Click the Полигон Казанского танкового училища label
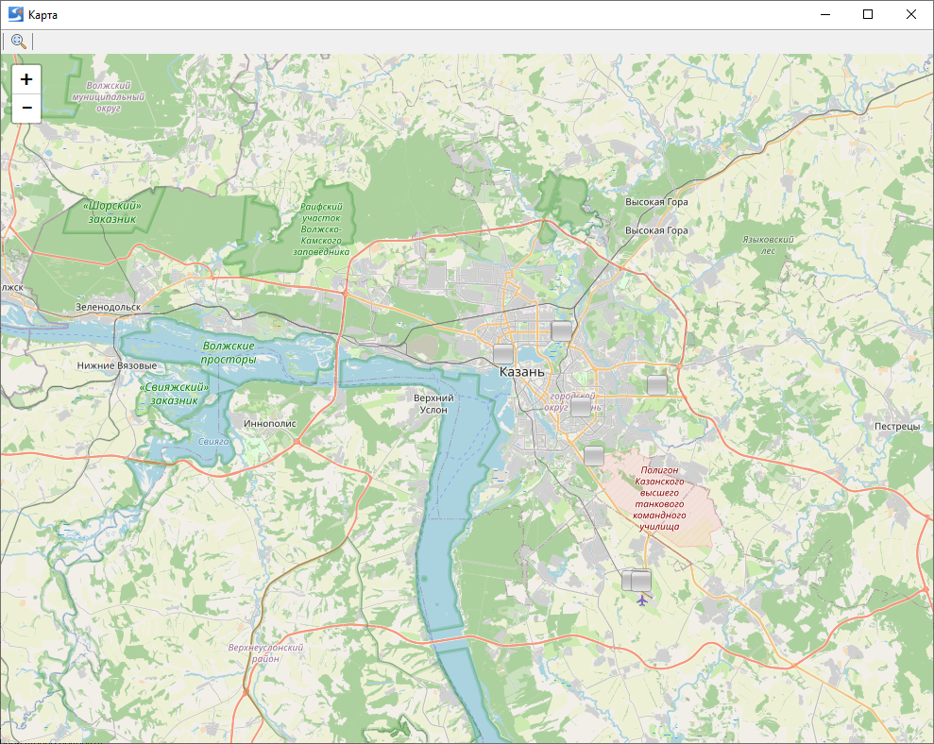 click(x=659, y=498)
